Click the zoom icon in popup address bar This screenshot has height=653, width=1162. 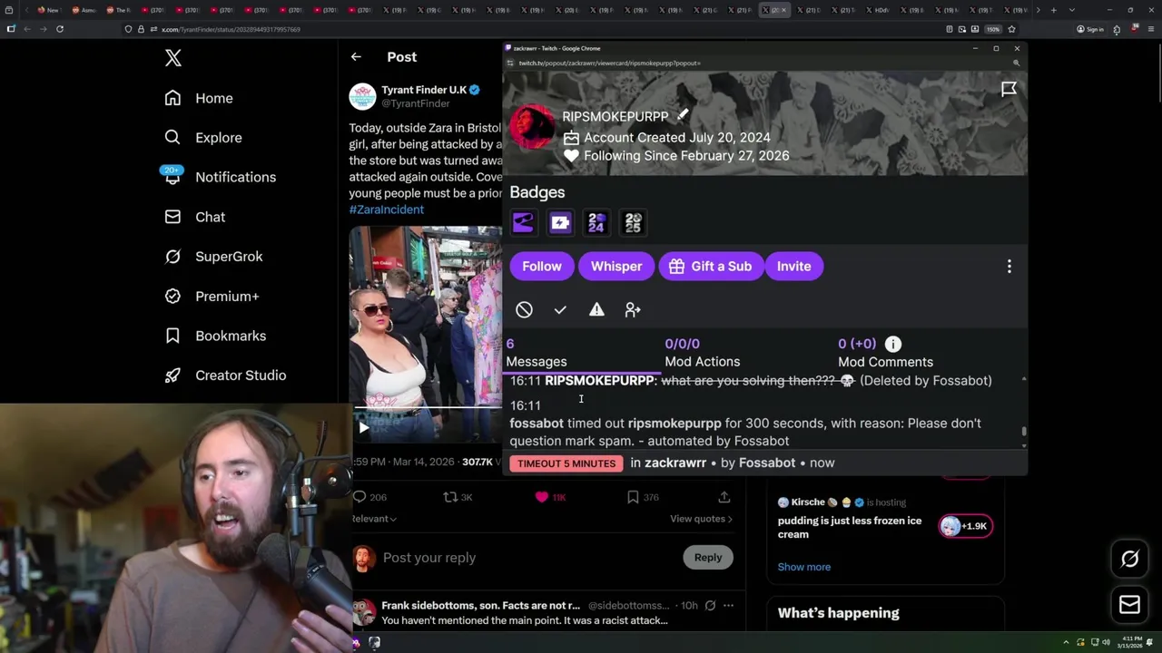click(1016, 63)
